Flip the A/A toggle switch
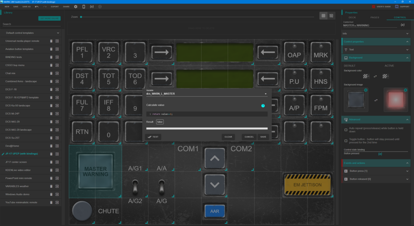414x226 pixels. coord(161,186)
